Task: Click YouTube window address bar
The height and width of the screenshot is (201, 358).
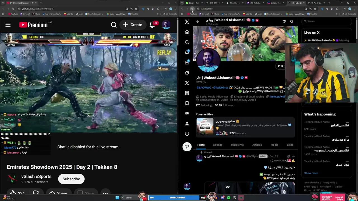Action: point(73,9)
